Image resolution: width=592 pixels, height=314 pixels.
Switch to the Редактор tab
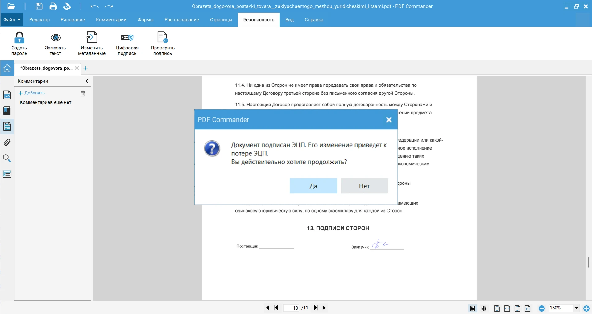click(x=39, y=20)
